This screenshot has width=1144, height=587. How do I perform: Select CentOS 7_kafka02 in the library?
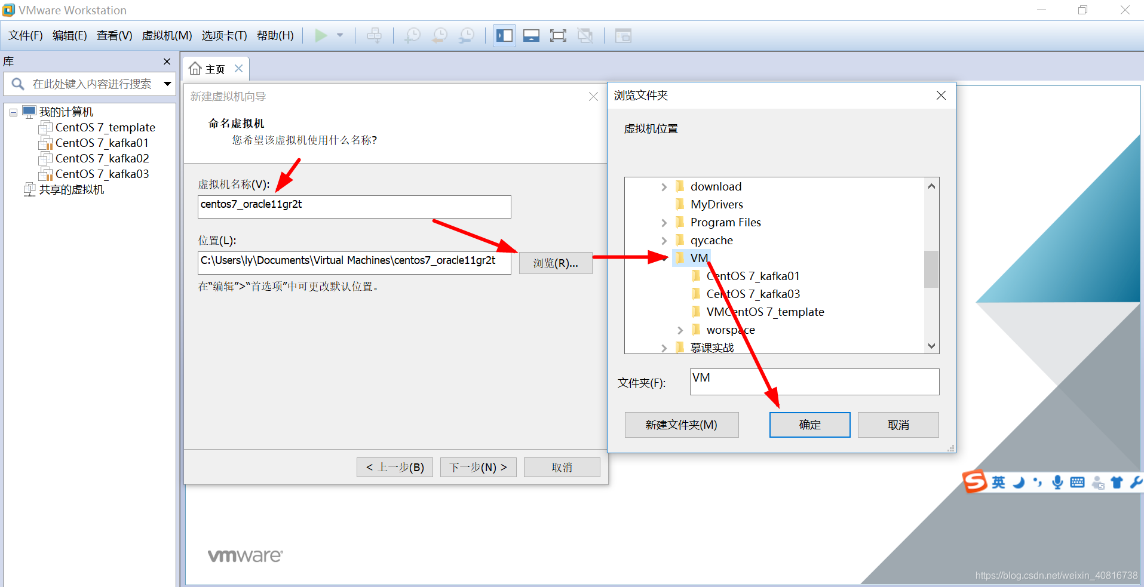point(102,158)
